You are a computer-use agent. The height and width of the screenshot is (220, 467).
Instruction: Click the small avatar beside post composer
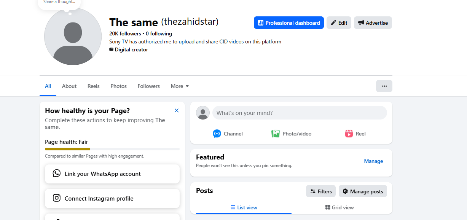click(x=203, y=113)
